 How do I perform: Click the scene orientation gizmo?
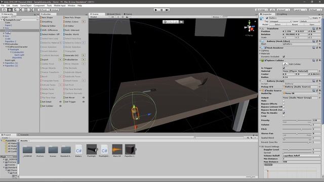(x=249, y=27)
